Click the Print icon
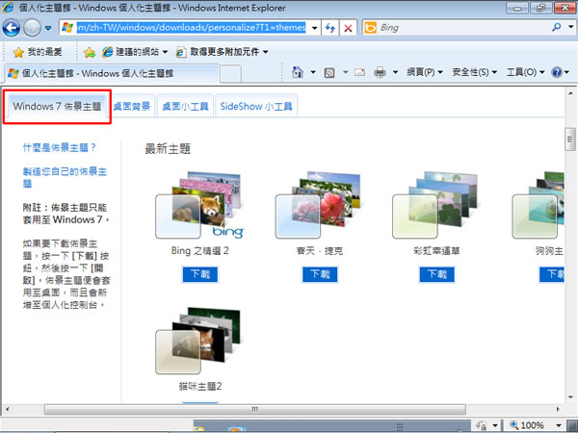Image resolution: width=578 pixels, height=433 pixels. pos(380,72)
